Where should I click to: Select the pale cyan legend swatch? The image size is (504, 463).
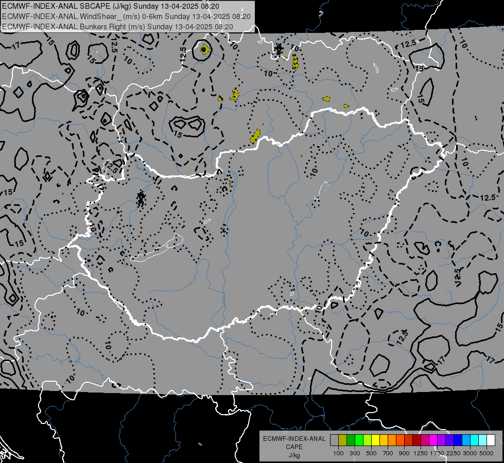tap(483, 440)
